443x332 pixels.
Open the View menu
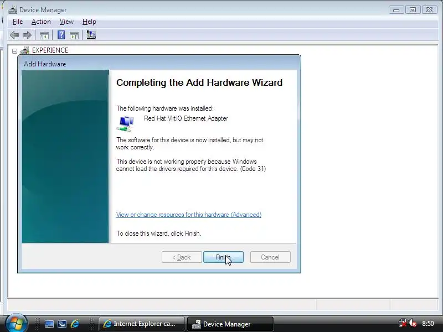pos(66,22)
